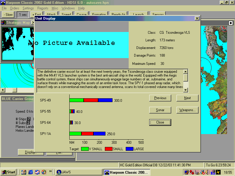Click the V SMALL green legend swatch
235x176 pixels.
[x=85, y=149]
